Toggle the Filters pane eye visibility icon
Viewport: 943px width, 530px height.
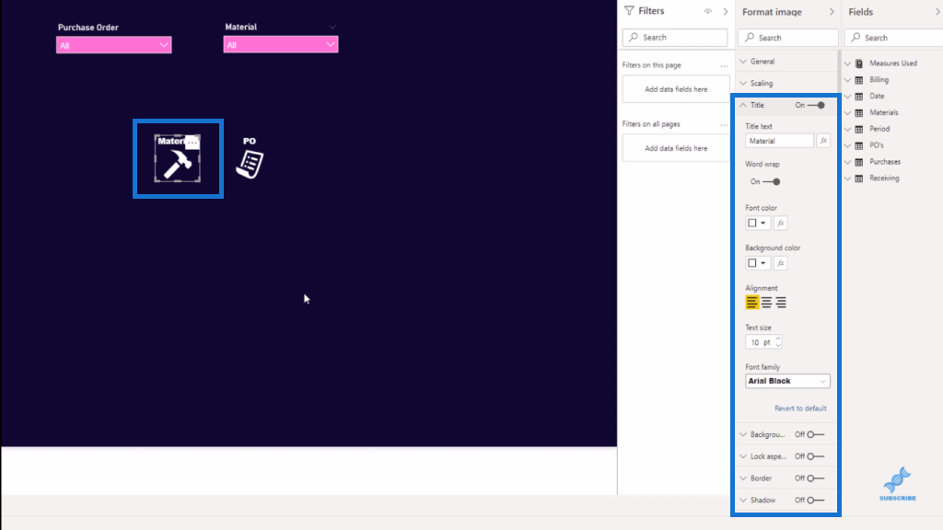pos(708,11)
